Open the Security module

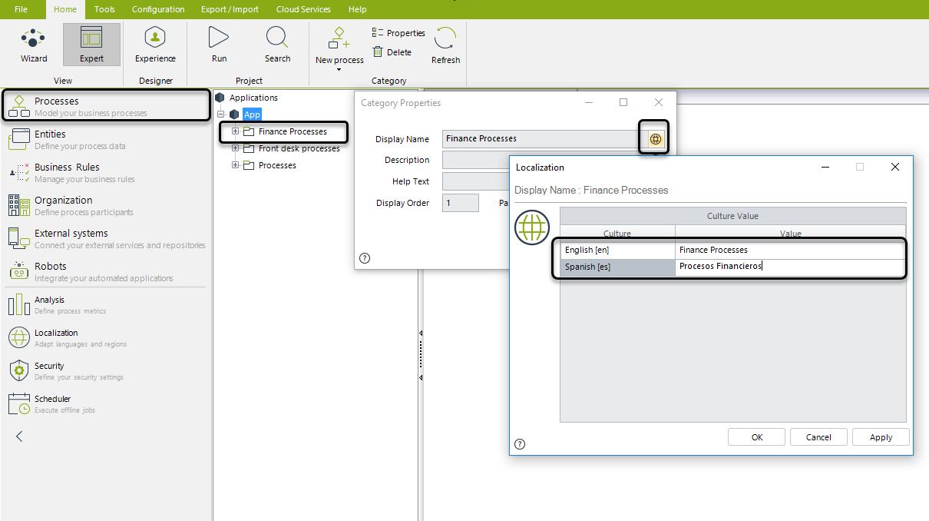(x=105, y=371)
